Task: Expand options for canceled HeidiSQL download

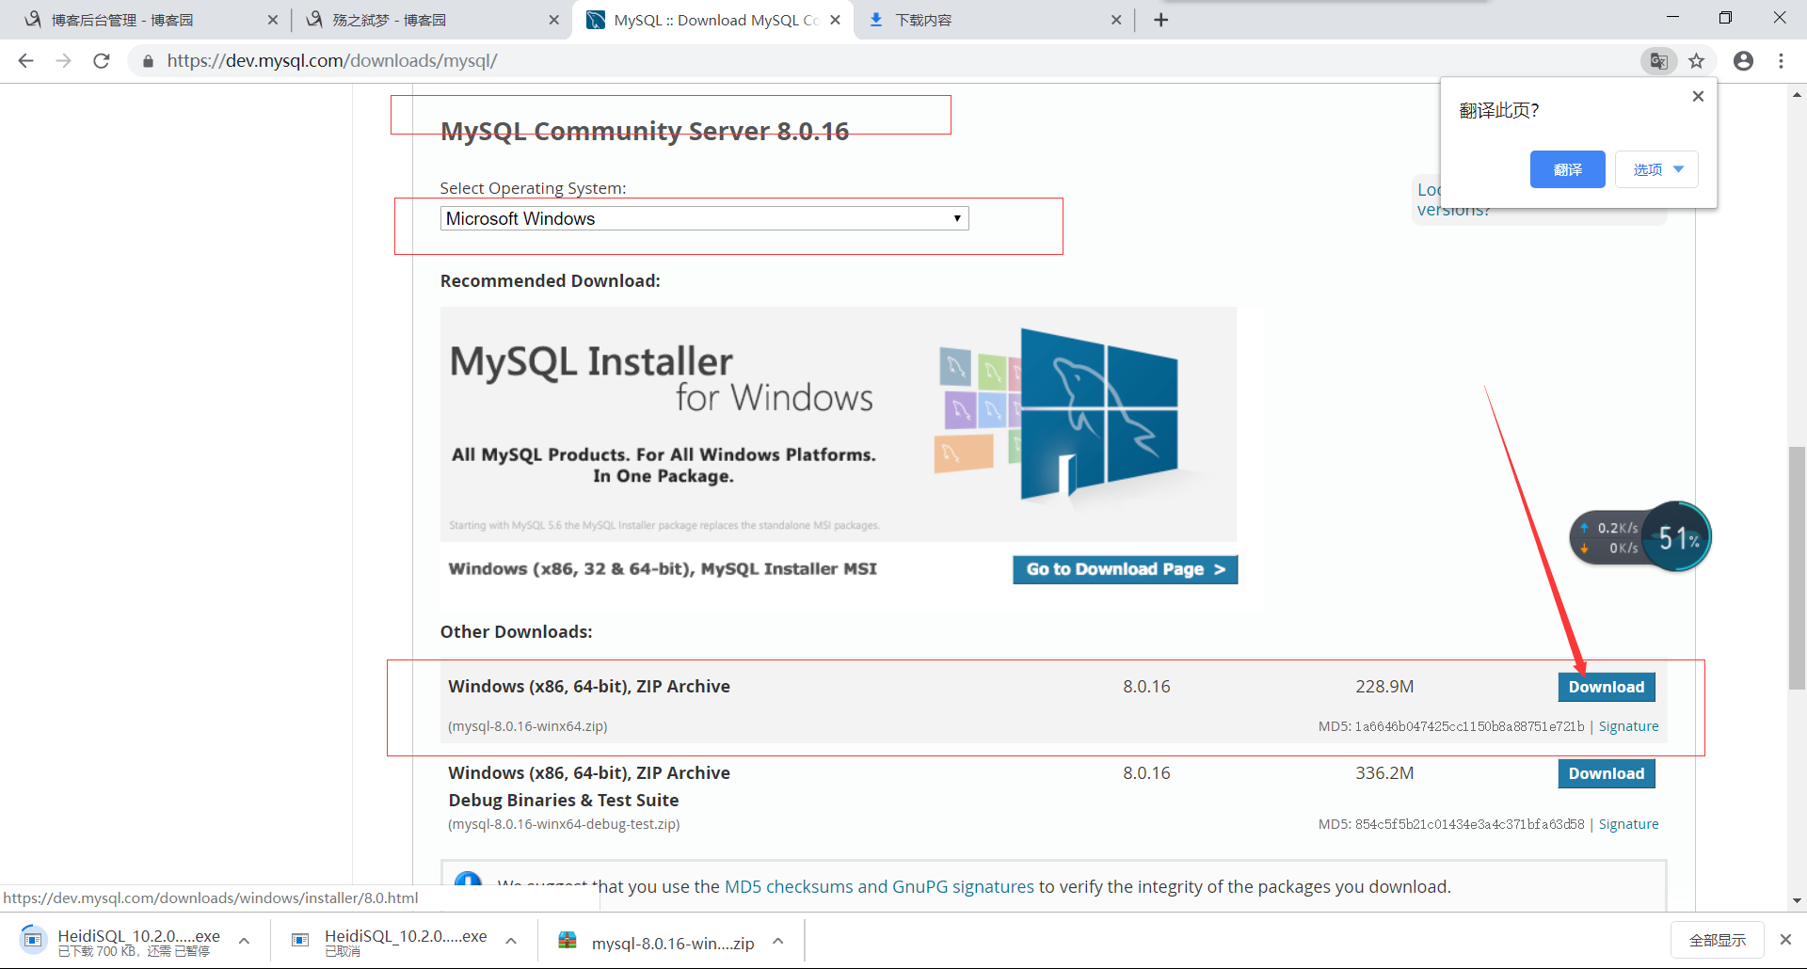Action: (511, 941)
